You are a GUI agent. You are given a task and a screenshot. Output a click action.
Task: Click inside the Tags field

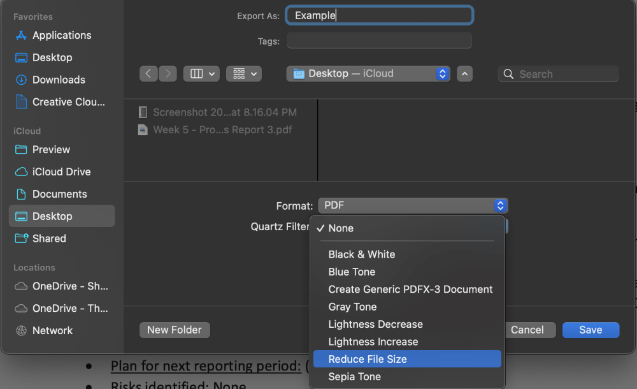click(x=379, y=40)
